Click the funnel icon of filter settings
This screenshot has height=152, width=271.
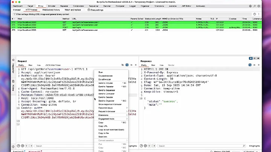(x=15, y=14)
